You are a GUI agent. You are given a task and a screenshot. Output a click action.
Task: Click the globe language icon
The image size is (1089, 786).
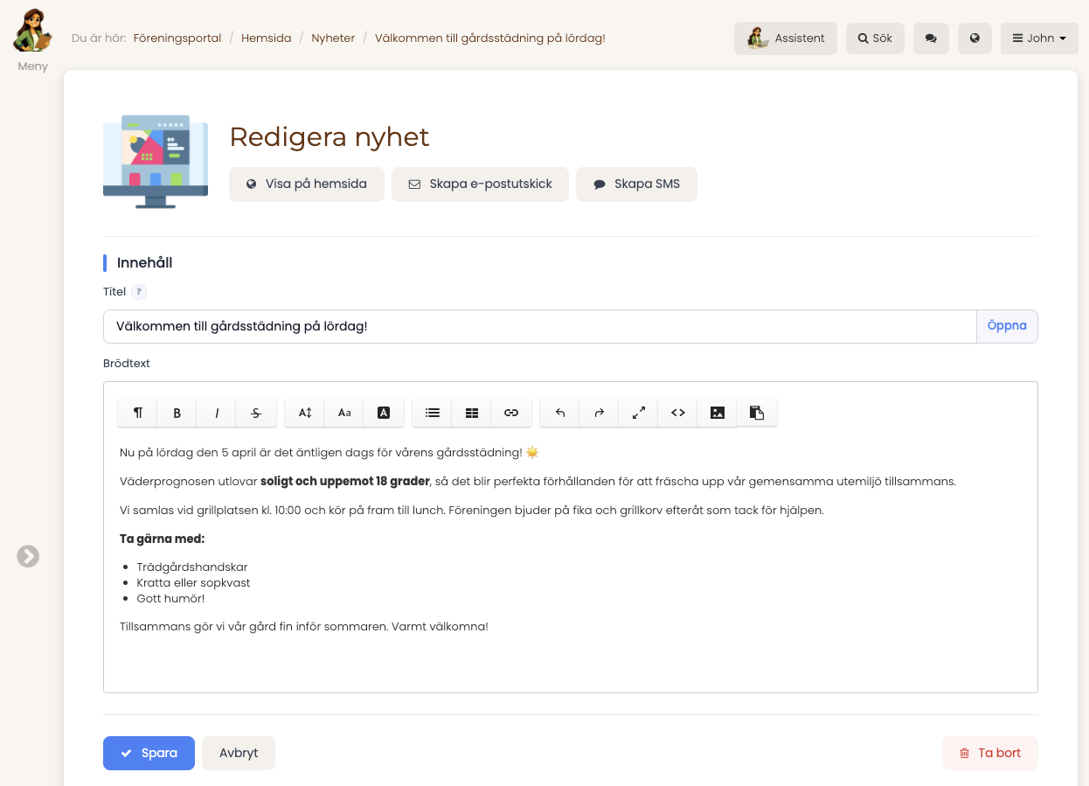tap(975, 38)
